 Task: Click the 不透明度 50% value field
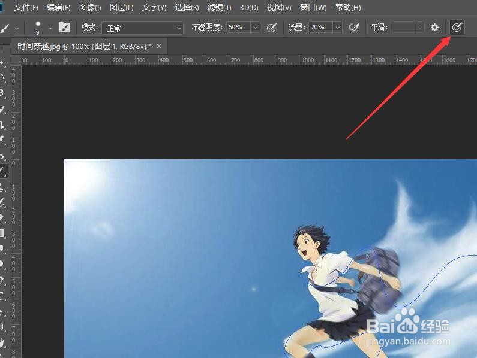click(239, 28)
